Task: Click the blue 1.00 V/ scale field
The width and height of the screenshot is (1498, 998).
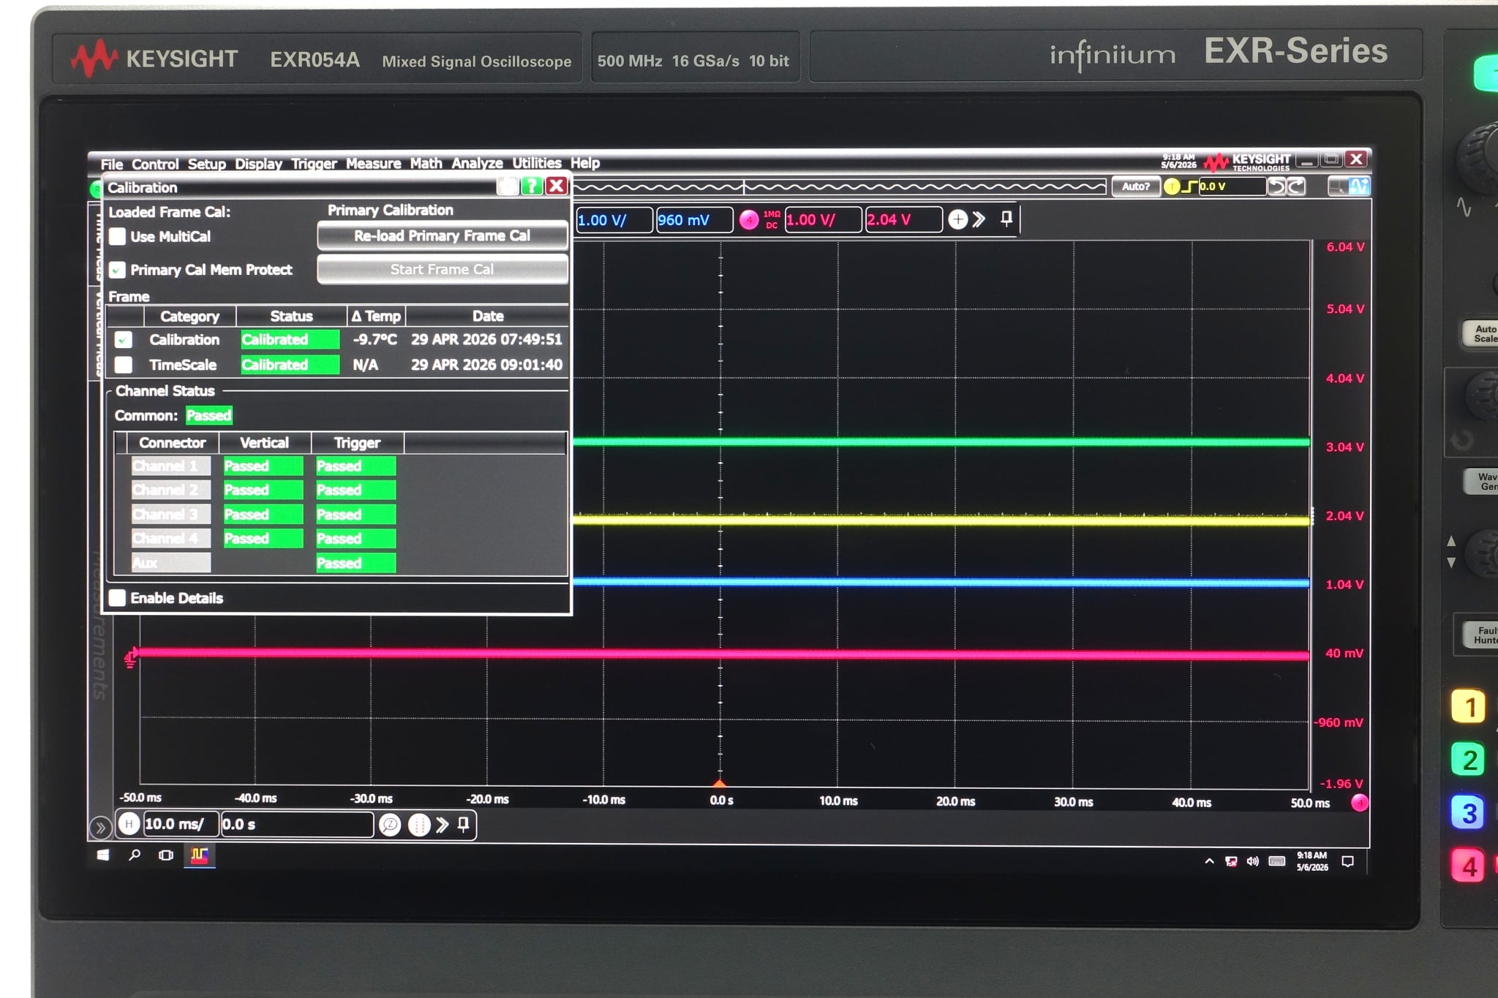Action: click(x=614, y=220)
